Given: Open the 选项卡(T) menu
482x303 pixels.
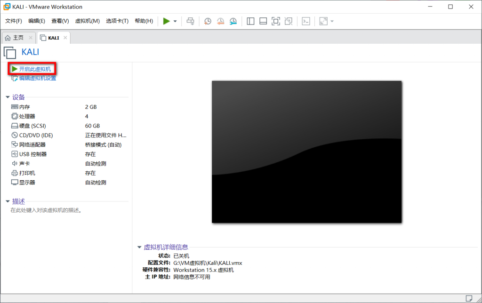Looking at the screenshot, I should point(117,21).
